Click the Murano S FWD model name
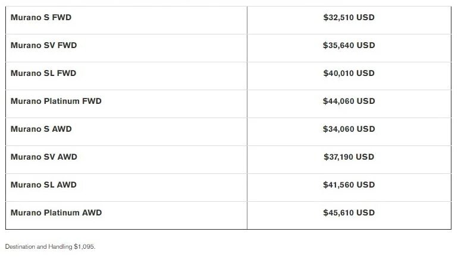The image size is (458, 257). (x=41, y=18)
